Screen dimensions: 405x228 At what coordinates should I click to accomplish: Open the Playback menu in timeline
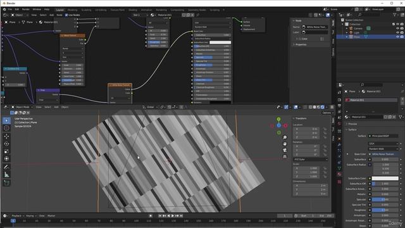17,216
